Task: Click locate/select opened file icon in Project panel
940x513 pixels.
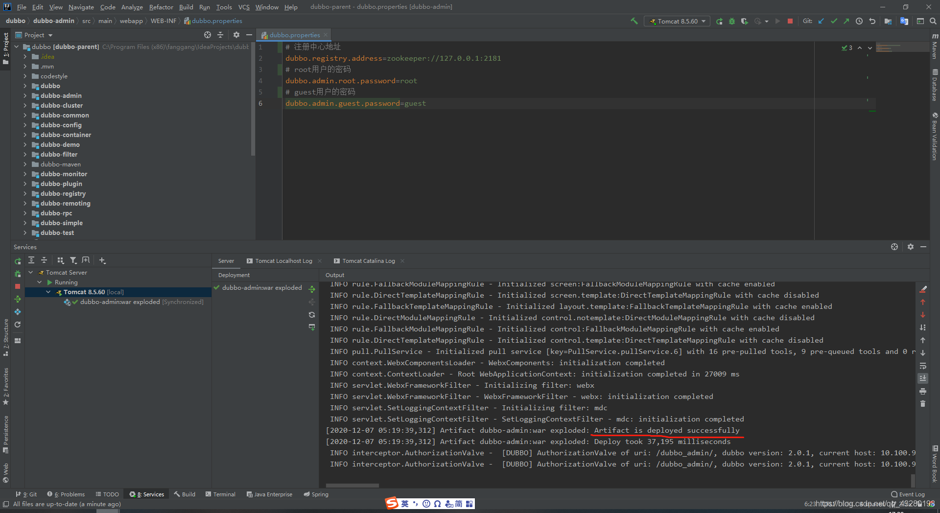Action: click(208, 35)
